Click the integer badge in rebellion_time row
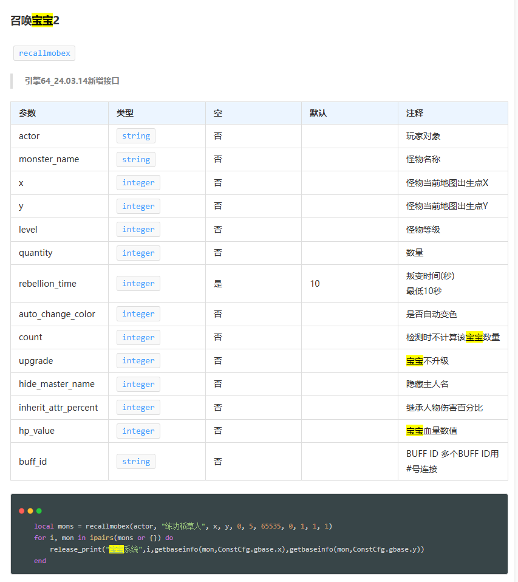The width and height of the screenshot is (518, 582). (x=138, y=284)
